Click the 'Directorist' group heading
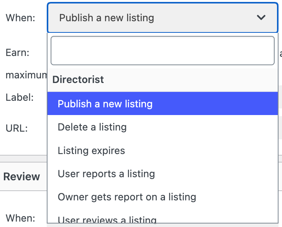 click(78, 80)
